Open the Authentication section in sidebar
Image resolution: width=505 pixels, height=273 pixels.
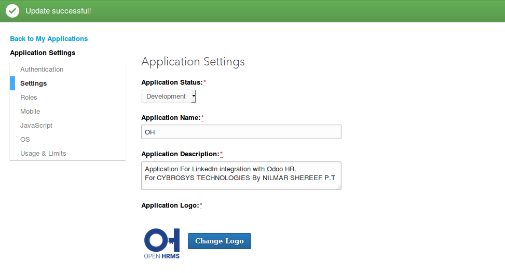point(42,70)
